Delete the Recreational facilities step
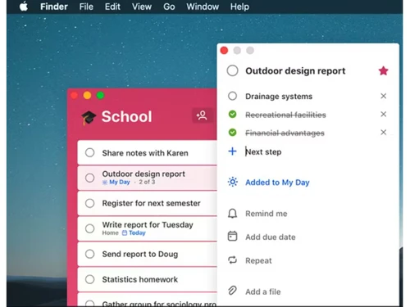This screenshot has height=307, width=410. click(x=383, y=114)
